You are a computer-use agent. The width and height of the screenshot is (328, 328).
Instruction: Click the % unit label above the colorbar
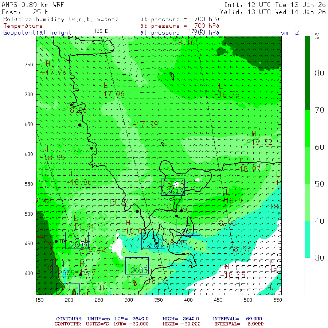[317, 36]
